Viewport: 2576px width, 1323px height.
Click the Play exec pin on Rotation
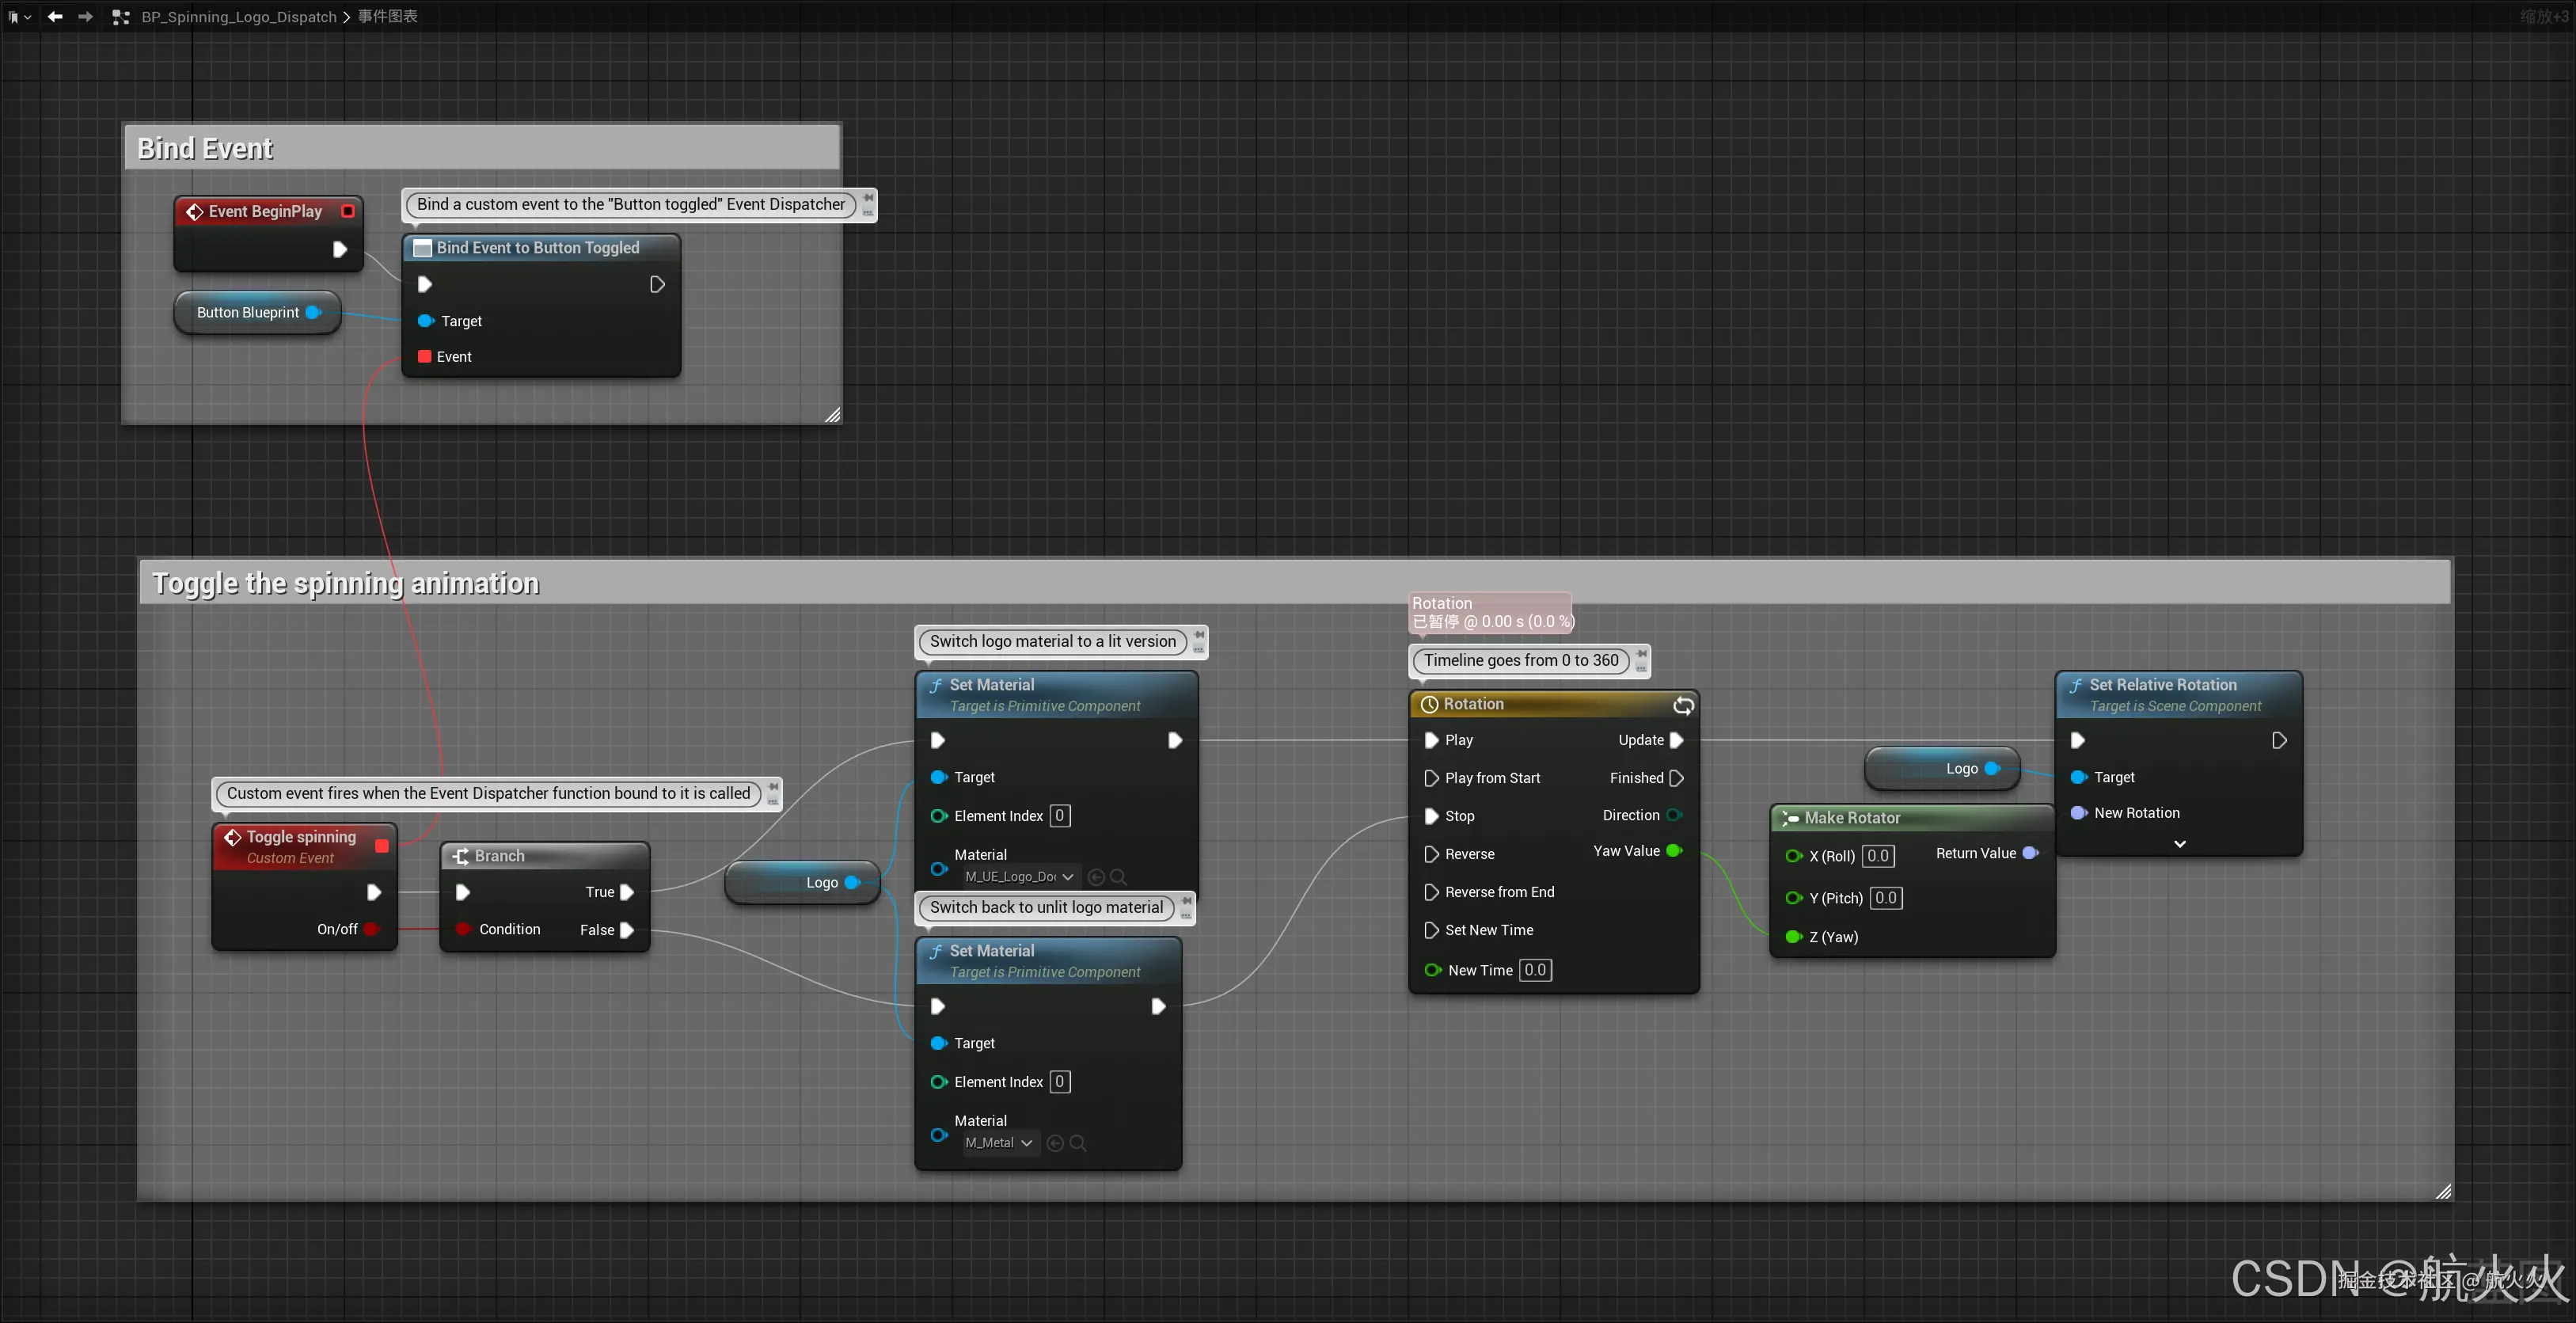click(x=1431, y=740)
